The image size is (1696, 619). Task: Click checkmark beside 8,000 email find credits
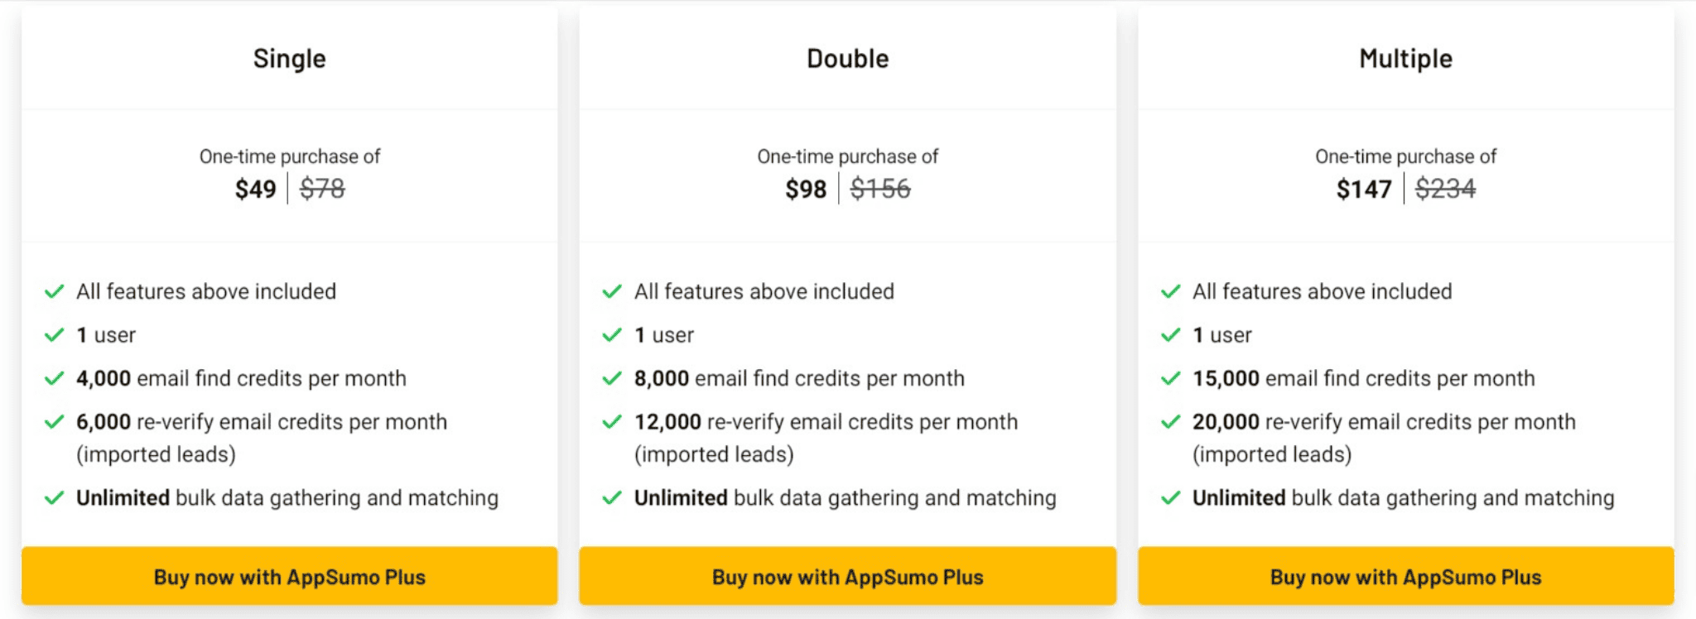tap(612, 378)
